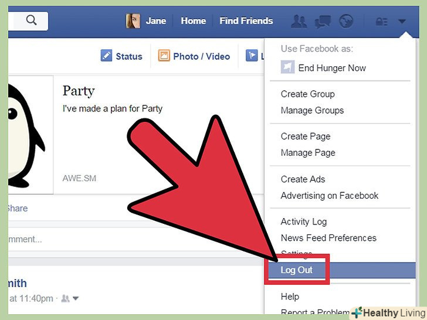This screenshot has width=427, height=320.
Task: Open News Feed Preferences
Action: click(x=328, y=238)
